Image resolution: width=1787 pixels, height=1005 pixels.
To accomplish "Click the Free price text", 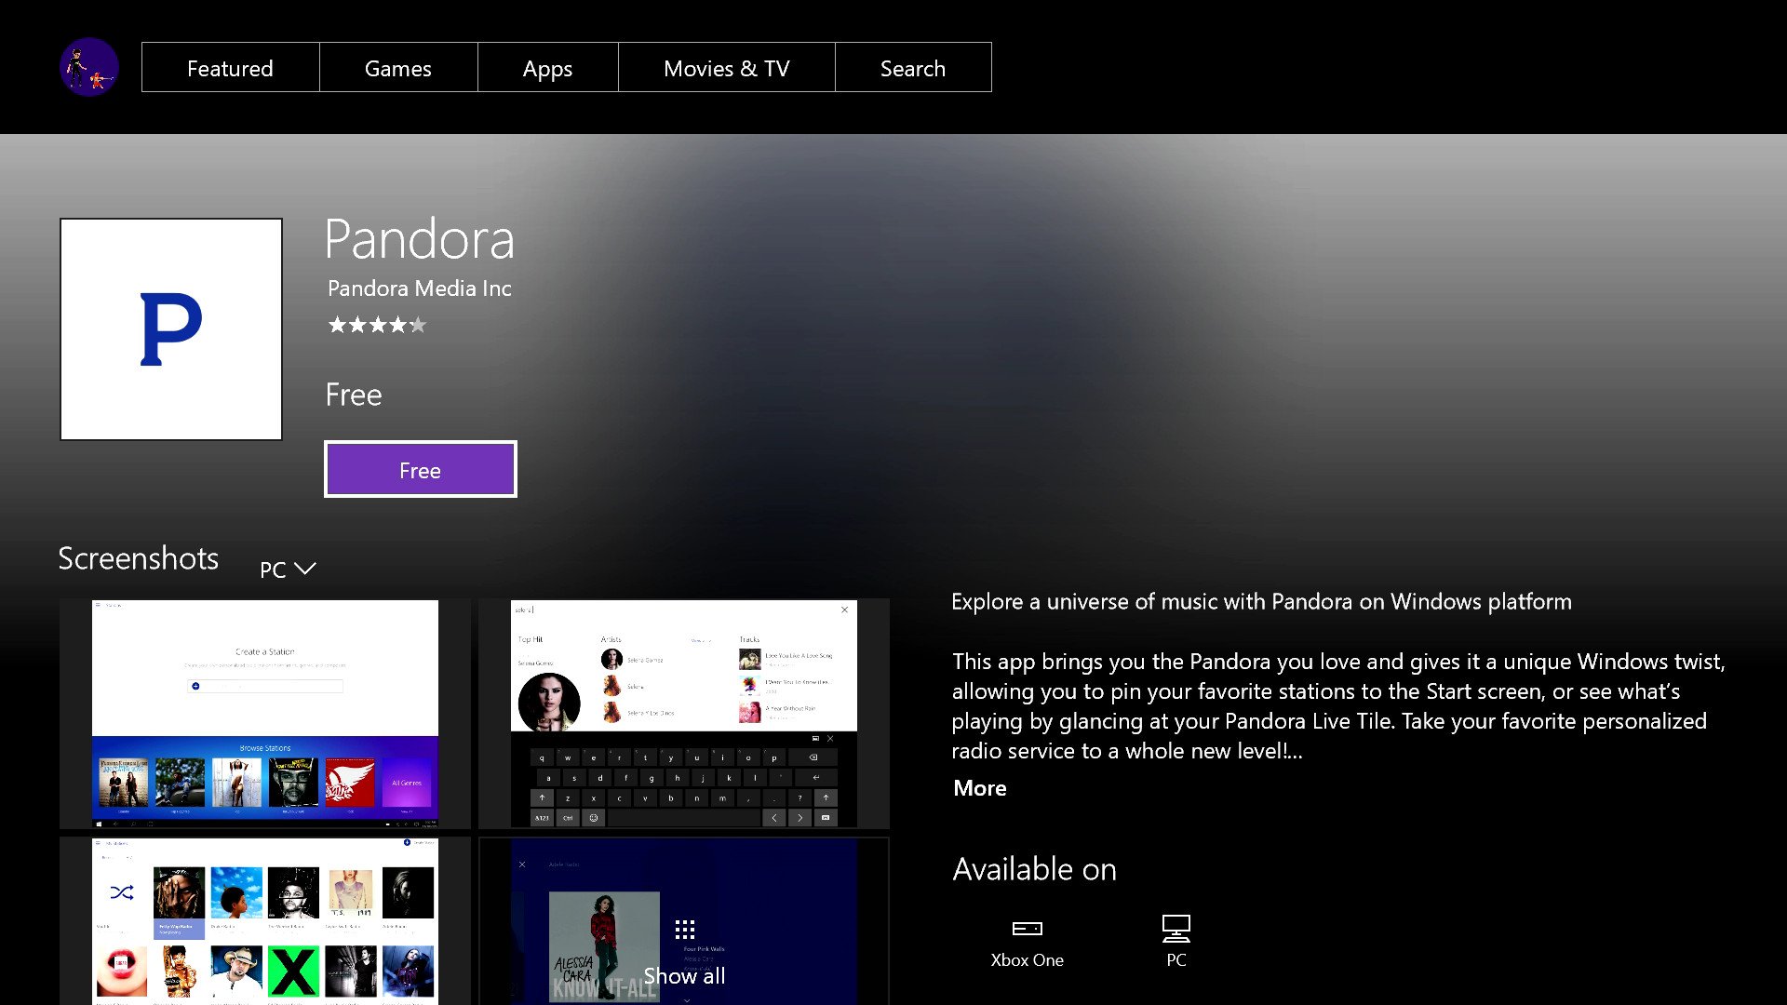I will tap(354, 395).
